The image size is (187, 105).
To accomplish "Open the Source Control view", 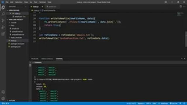I will pos(3,21).
